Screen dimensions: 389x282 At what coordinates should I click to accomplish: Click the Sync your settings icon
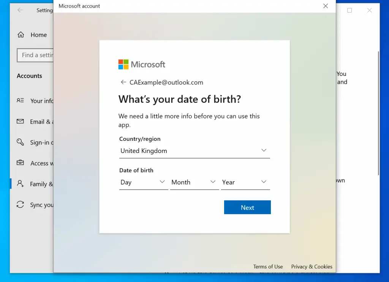tap(21, 205)
